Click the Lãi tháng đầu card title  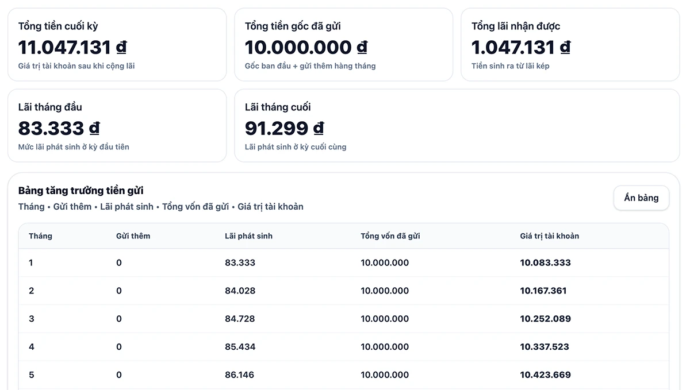click(50, 107)
